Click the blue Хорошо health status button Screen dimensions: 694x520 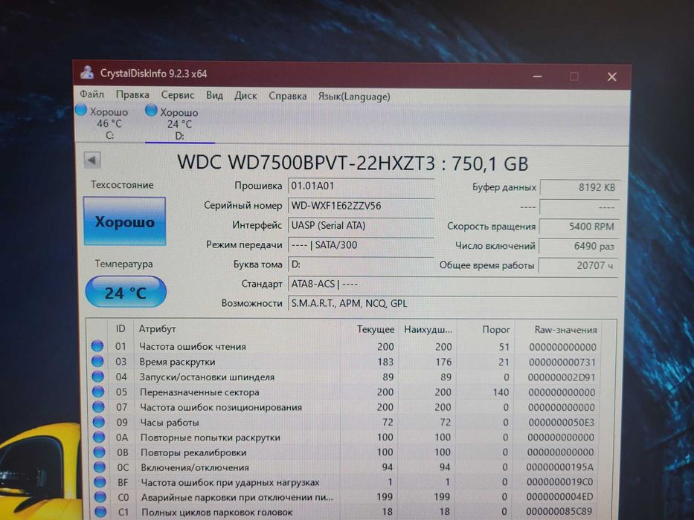pyautogui.click(x=125, y=221)
